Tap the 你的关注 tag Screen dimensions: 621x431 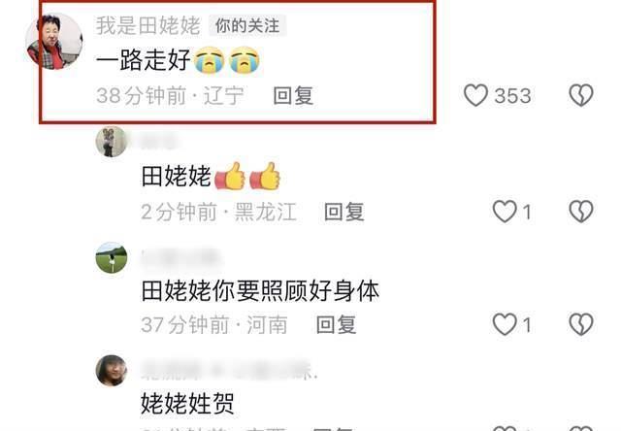[247, 26]
